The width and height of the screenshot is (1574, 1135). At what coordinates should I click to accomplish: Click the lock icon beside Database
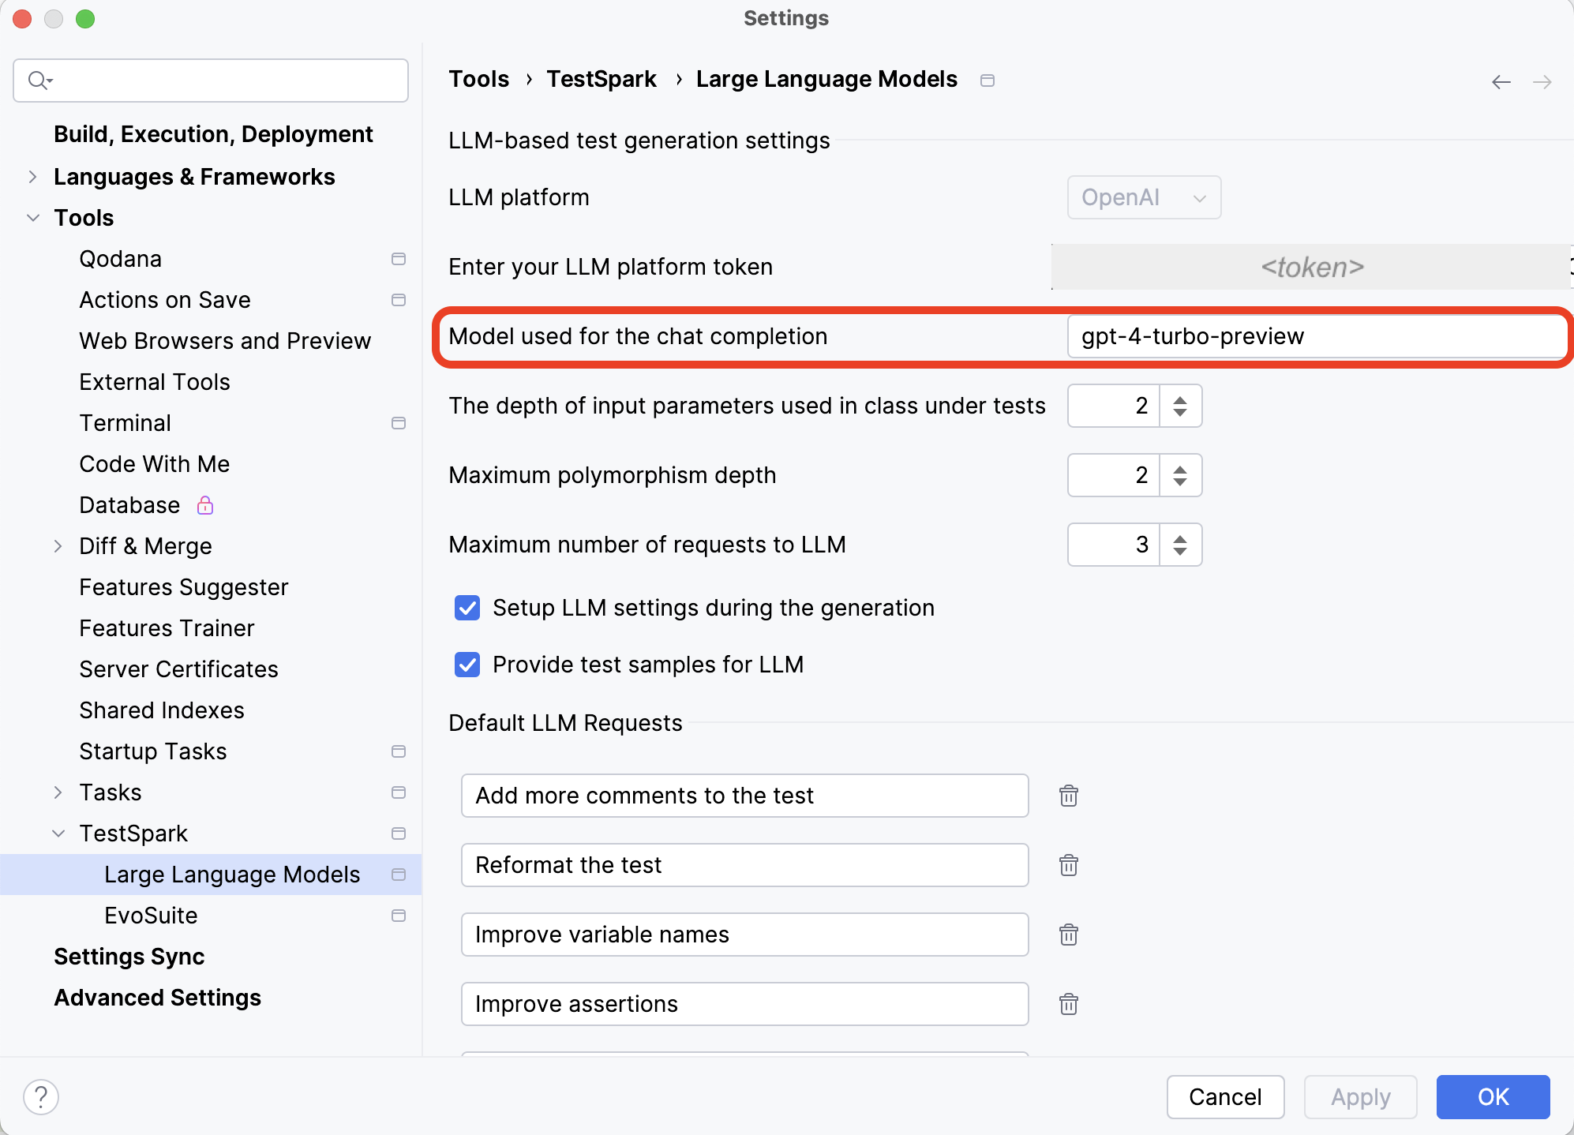[205, 505]
